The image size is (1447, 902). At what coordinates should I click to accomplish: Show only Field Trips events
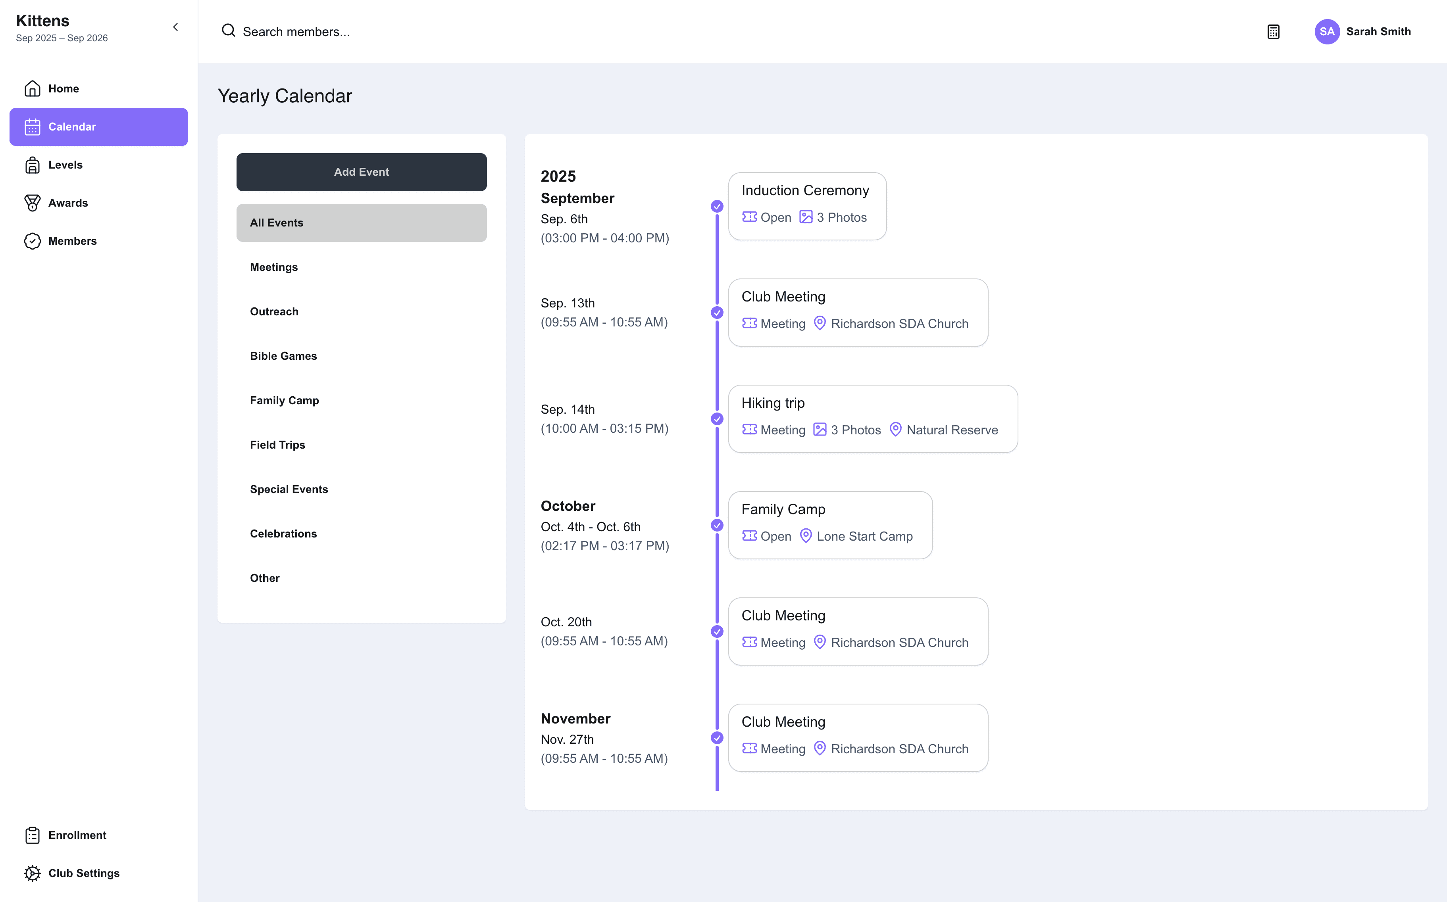pyautogui.click(x=362, y=445)
